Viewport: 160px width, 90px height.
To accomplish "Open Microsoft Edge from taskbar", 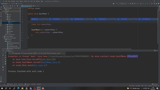I will point(18,88).
